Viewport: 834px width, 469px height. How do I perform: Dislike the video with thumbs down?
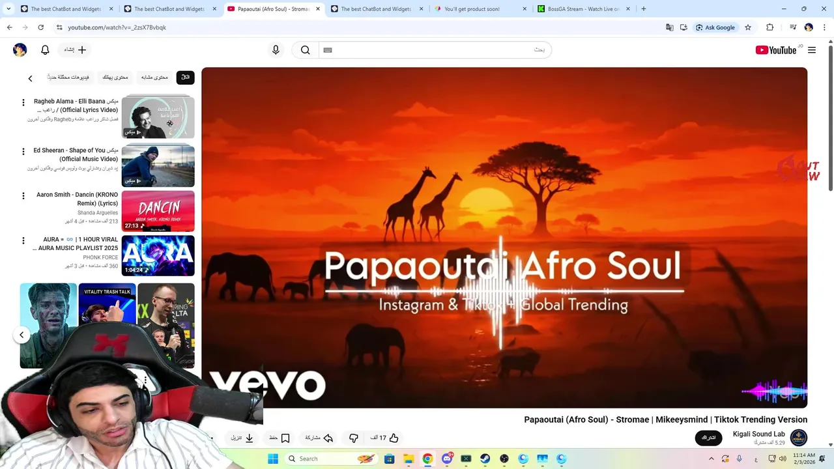(x=354, y=438)
